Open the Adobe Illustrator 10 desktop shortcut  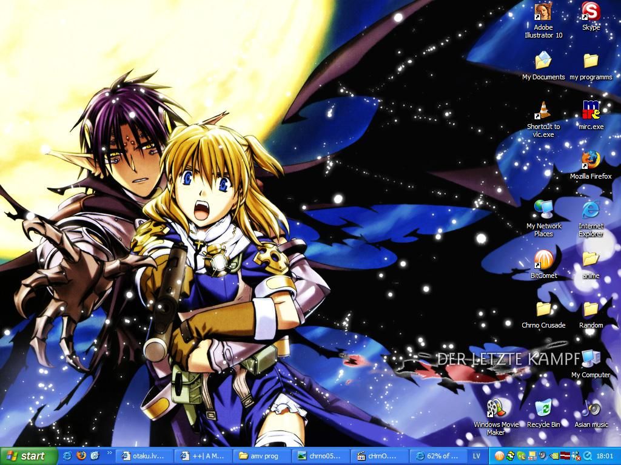(543, 21)
